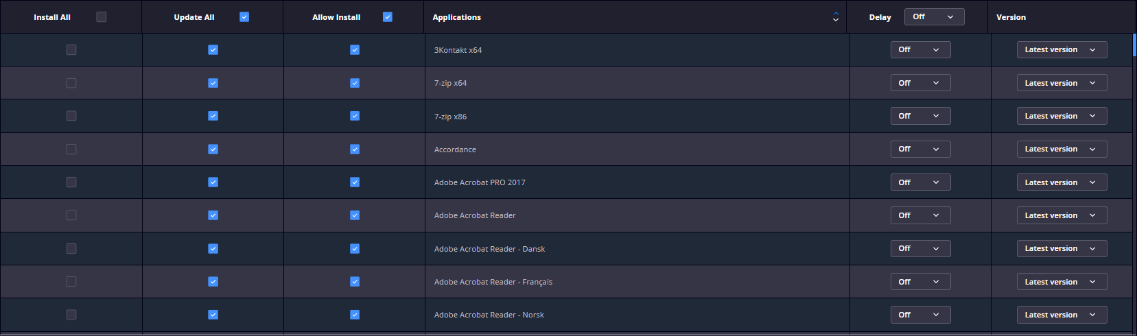
Task: Uncheck allow install for Accordance
Action: point(355,149)
